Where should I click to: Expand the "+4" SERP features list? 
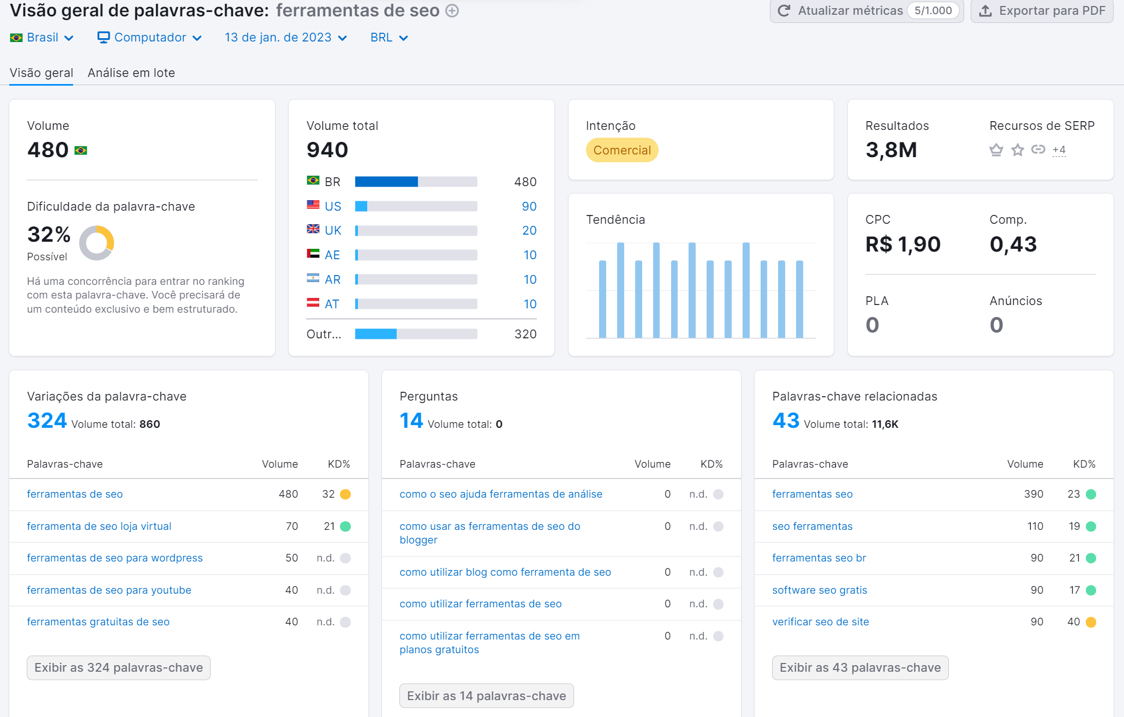tap(1059, 150)
